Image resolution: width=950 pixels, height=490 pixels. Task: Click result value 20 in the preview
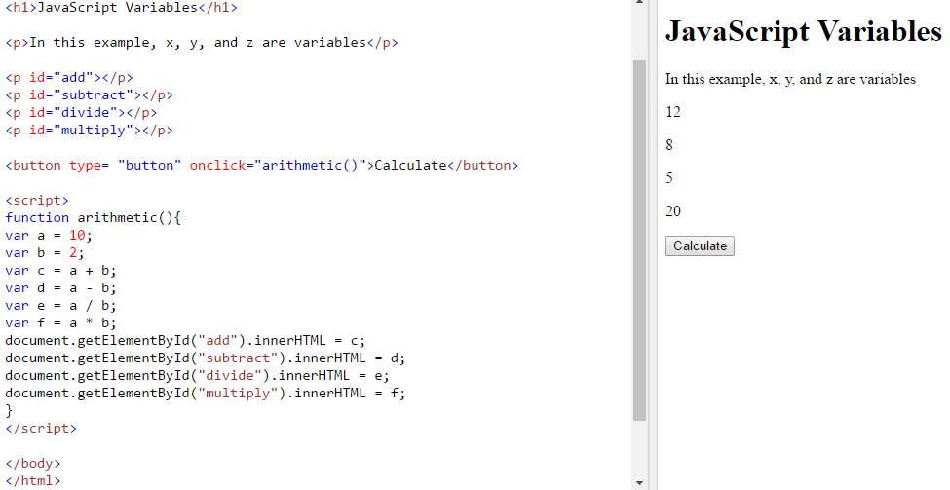(x=673, y=211)
